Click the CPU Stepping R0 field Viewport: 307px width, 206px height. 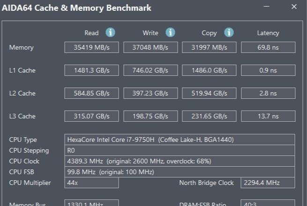[180, 150]
